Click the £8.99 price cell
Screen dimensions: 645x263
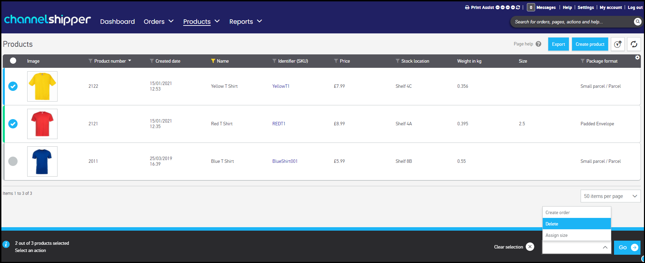[339, 124]
